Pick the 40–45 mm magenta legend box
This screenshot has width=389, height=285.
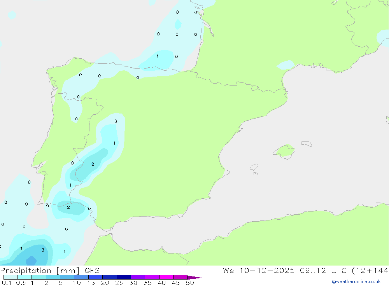[x=166, y=277]
